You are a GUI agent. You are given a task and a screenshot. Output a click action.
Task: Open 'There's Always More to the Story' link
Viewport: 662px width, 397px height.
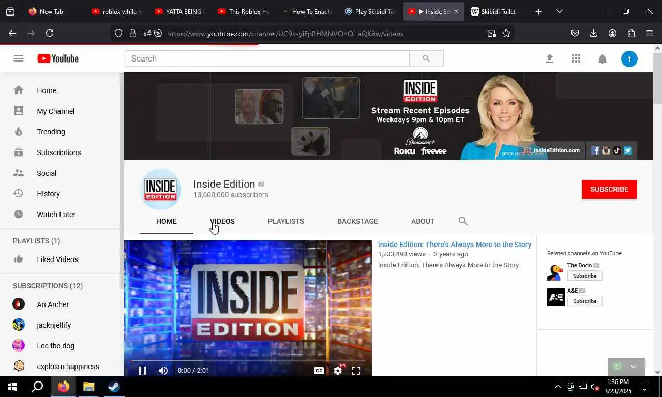(x=455, y=245)
